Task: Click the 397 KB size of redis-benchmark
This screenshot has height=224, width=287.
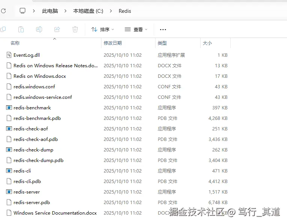Action: (220, 108)
